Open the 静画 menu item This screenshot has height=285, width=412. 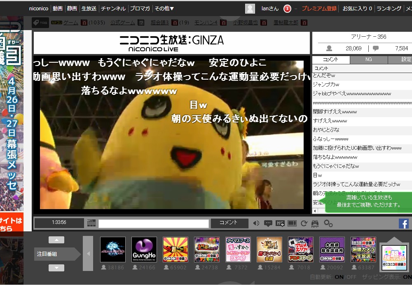pyautogui.click(x=72, y=8)
